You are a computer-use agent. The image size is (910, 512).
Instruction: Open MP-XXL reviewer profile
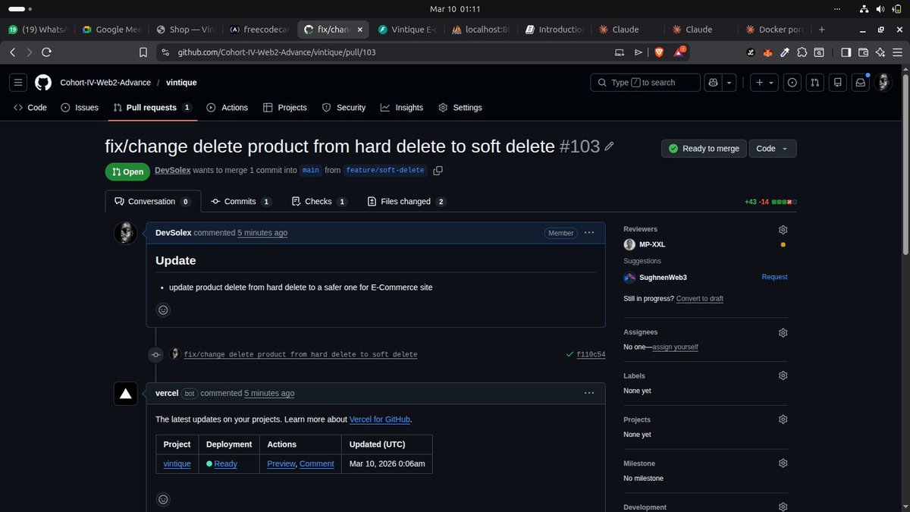pos(652,244)
